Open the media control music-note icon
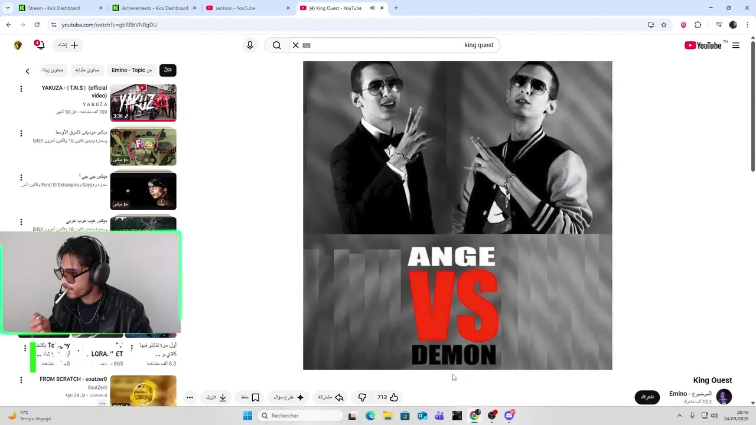 [x=719, y=25]
